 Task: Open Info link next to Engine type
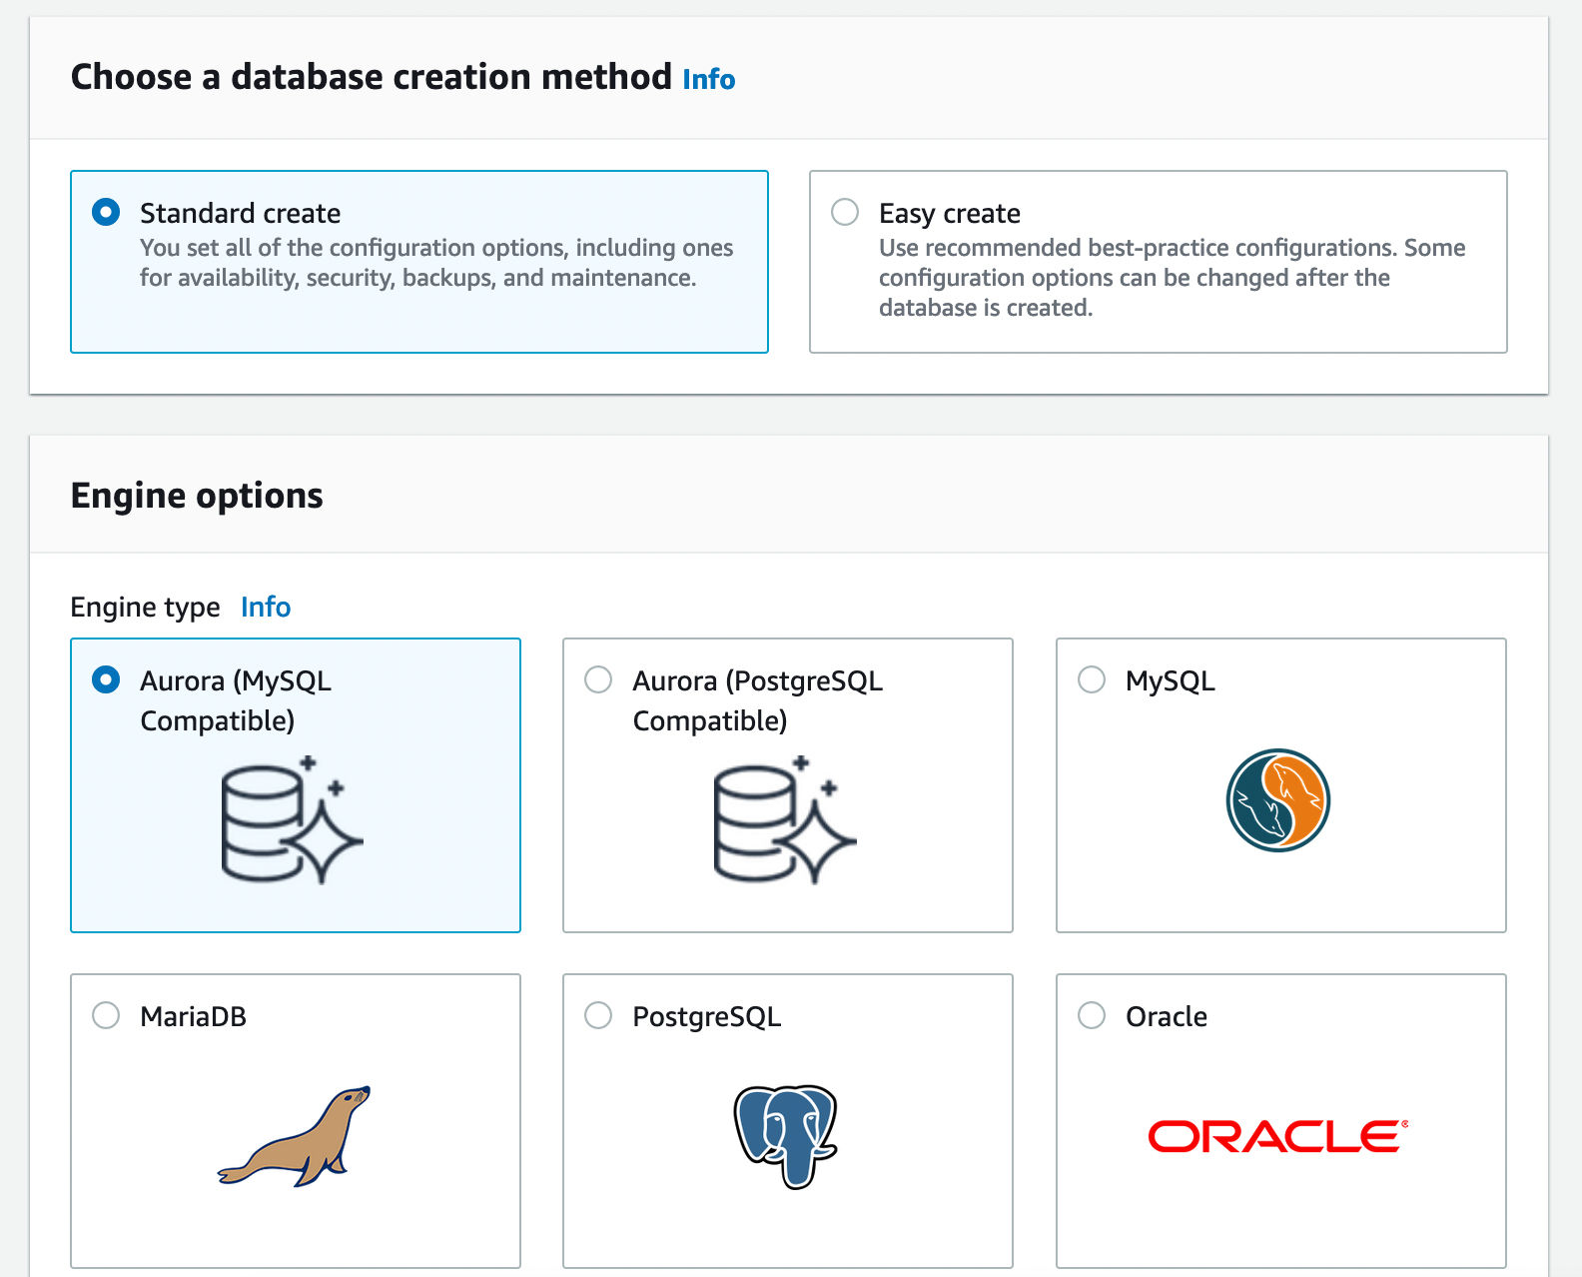pyautogui.click(x=266, y=607)
